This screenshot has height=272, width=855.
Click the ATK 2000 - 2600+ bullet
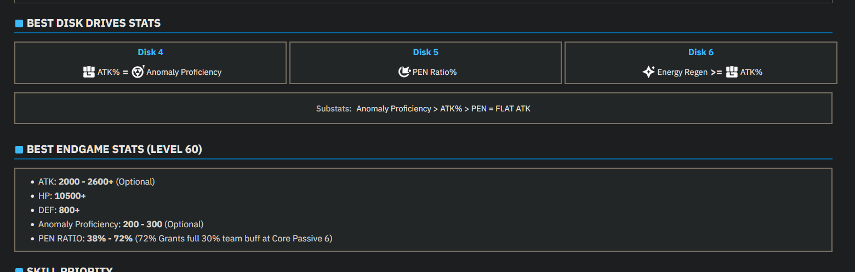pos(96,182)
